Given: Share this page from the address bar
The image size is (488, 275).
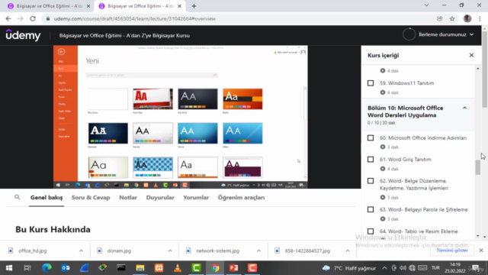Looking at the screenshot, I should [439, 18].
